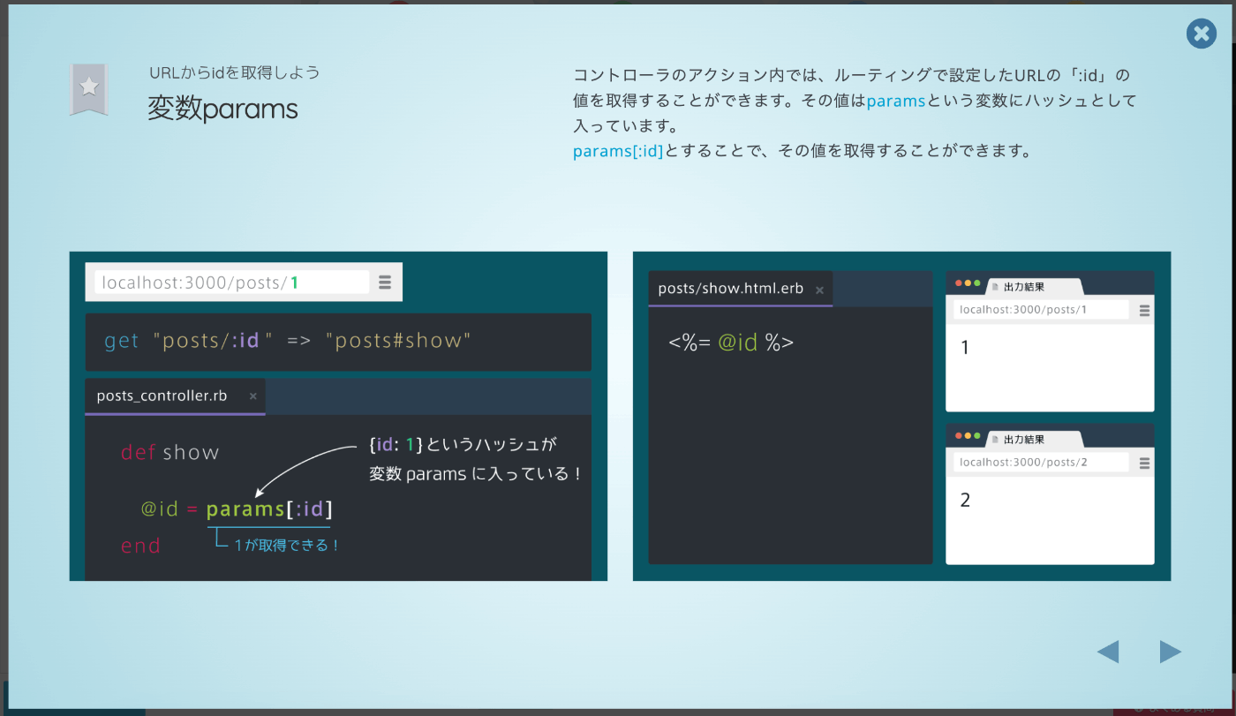This screenshot has height=716, width=1236.
Task: Click hamburger icon in 出力結果 browser showing posts/1
Action: pyautogui.click(x=1144, y=311)
